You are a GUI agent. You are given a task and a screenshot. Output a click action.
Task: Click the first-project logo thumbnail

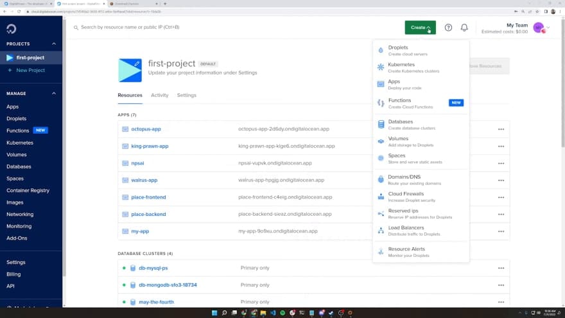tap(130, 70)
